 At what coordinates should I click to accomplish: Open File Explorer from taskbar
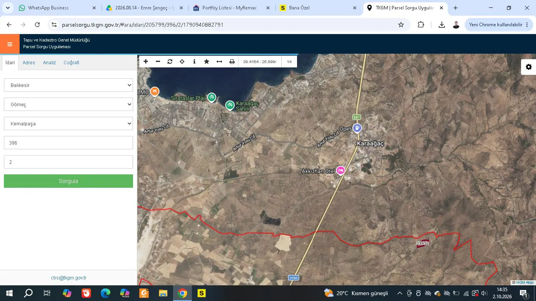[x=163, y=293]
